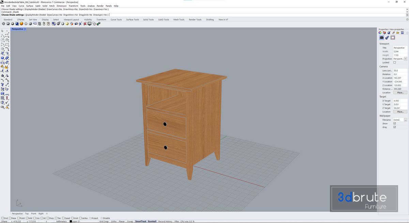Choose the Polyline tool in left toolbar
Viewport: 409px width, 223px height.
(3, 35)
